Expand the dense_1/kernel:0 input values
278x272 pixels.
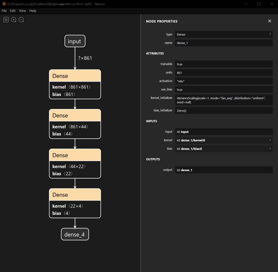click(x=270, y=140)
